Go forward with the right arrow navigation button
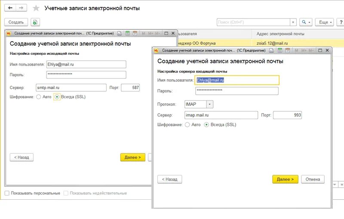This screenshot has width=344, height=219. click(21, 8)
